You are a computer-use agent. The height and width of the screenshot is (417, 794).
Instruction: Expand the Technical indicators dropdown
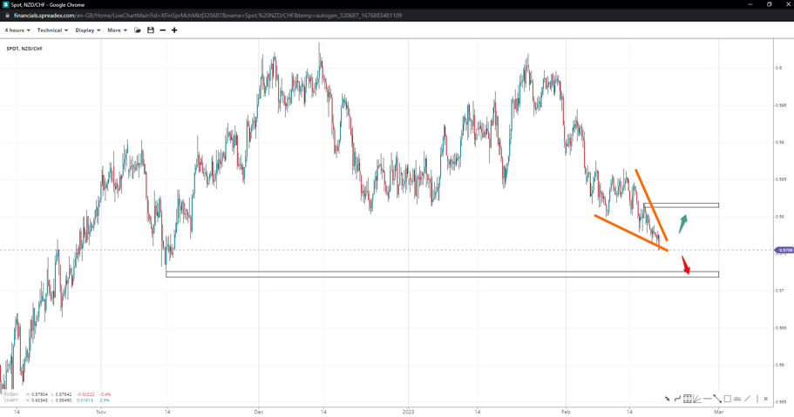point(52,30)
